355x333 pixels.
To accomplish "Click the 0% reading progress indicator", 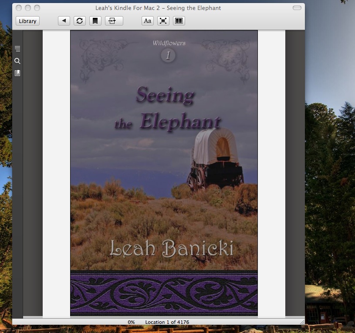I will pyautogui.click(x=131, y=322).
